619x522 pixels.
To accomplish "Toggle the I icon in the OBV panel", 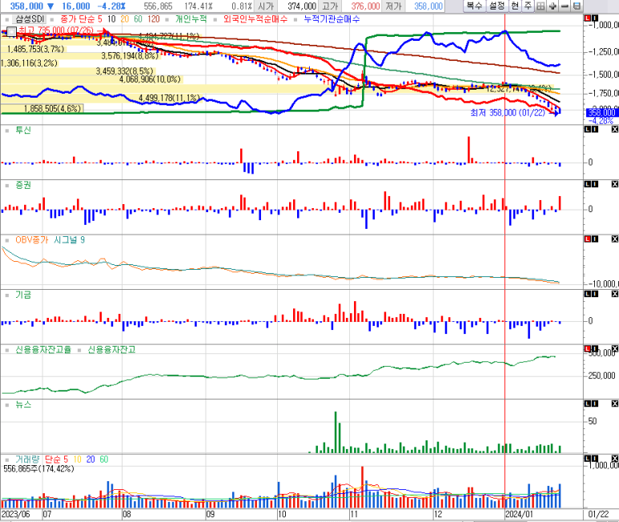I will point(595,239).
